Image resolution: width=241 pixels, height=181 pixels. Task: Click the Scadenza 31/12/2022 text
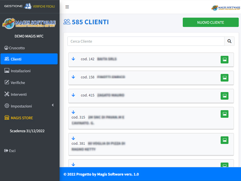point(27,131)
